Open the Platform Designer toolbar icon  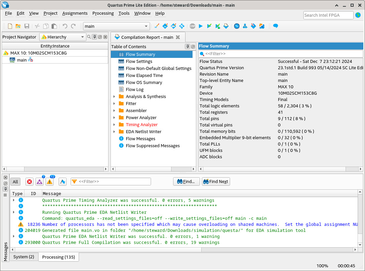click(262, 26)
